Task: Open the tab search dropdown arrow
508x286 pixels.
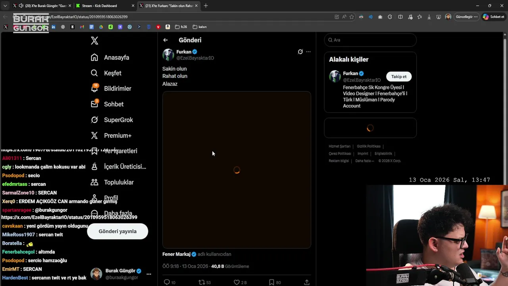Action: pos(5,6)
